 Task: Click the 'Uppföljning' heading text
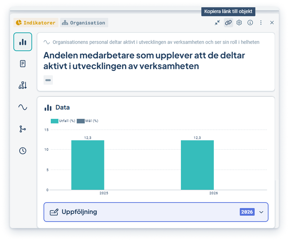[x=79, y=212]
